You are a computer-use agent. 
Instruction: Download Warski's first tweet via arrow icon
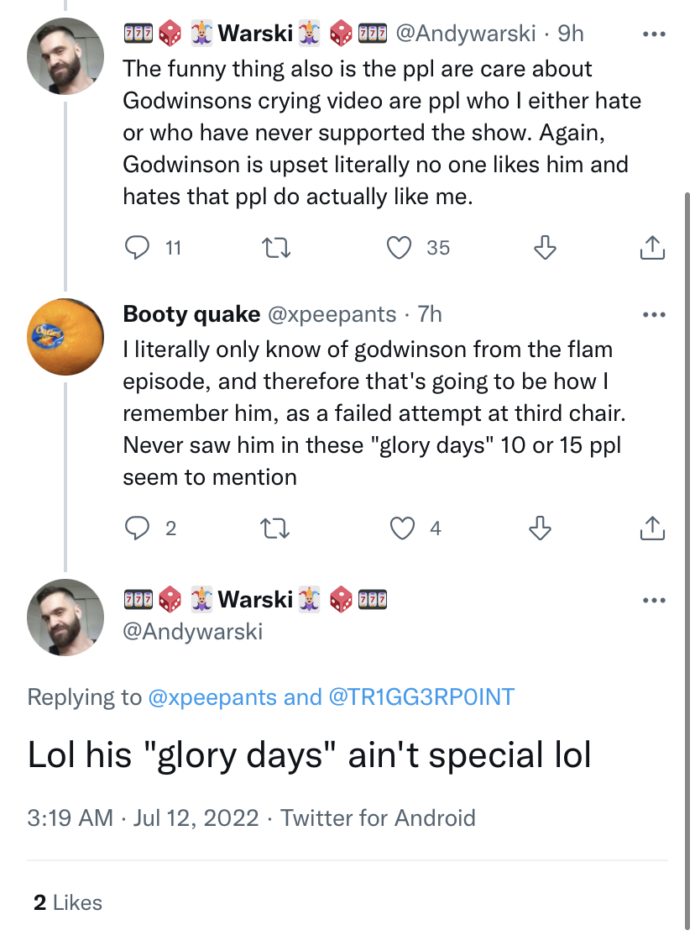pyautogui.click(x=545, y=247)
